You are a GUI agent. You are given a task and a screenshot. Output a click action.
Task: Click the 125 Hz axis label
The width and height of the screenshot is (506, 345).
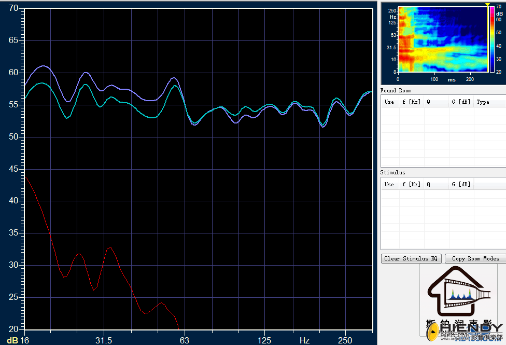264,340
